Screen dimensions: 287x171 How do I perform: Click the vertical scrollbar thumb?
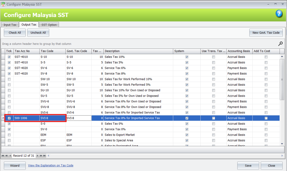coord(282,79)
